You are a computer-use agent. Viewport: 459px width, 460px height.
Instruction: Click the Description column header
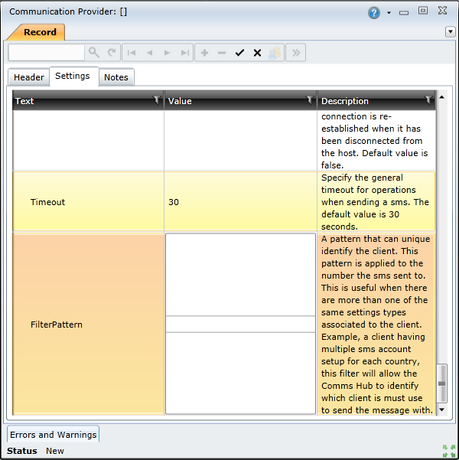[x=376, y=100]
